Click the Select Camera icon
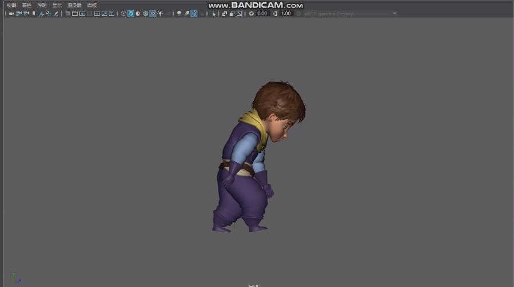 11,14
